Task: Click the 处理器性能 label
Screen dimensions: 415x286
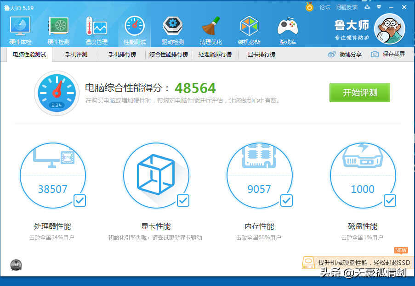Action: pos(52,226)
